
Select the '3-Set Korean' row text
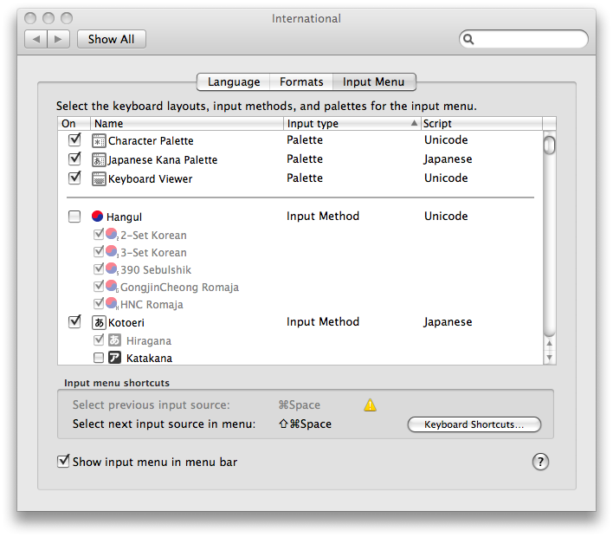click(153, 253)
